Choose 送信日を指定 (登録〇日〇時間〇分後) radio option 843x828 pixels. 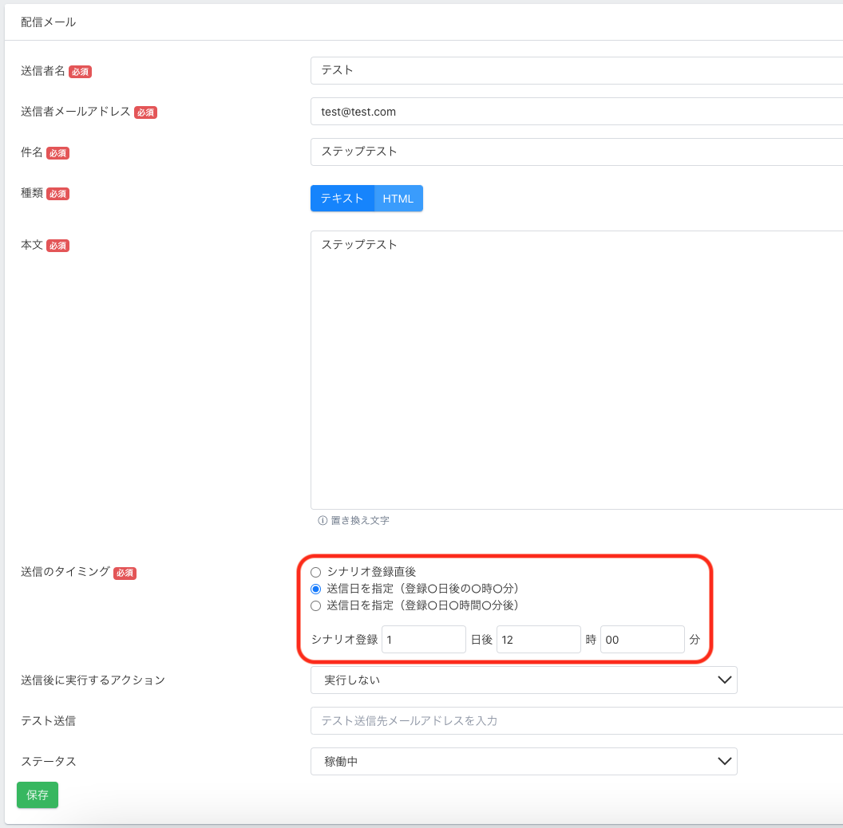315,606
